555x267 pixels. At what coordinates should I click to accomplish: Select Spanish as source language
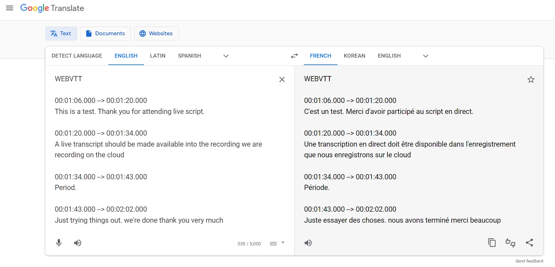189,56
